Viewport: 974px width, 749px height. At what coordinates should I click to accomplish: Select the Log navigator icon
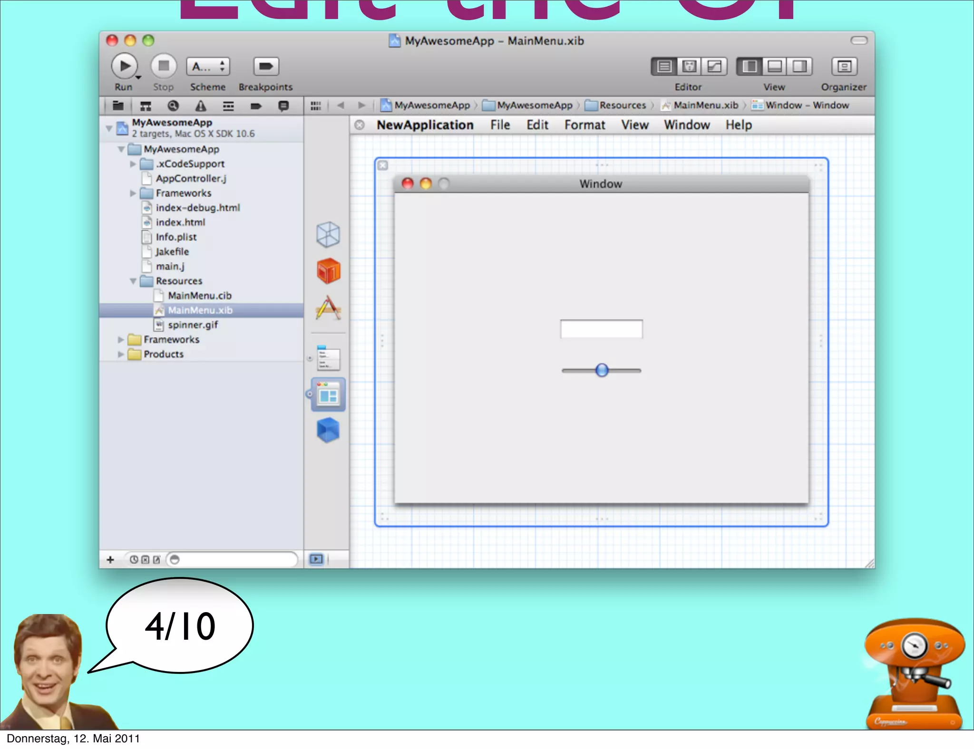coord(283,106)
